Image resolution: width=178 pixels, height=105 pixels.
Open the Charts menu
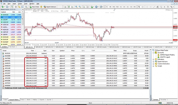pyautogui.click(x=20, y=4)
